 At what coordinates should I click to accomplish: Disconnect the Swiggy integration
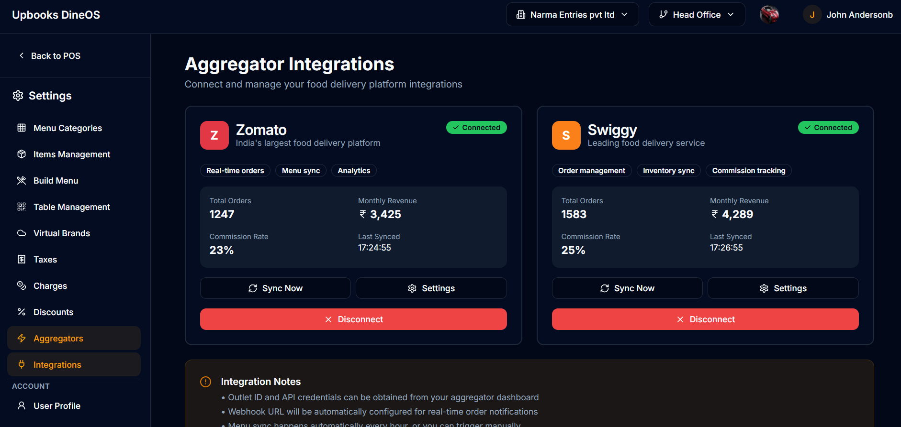[x=705, y=319]
